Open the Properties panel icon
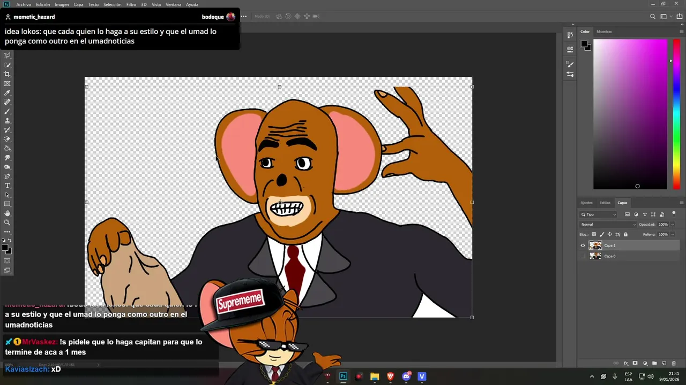 pyautogui.click(x=570, y=49)
